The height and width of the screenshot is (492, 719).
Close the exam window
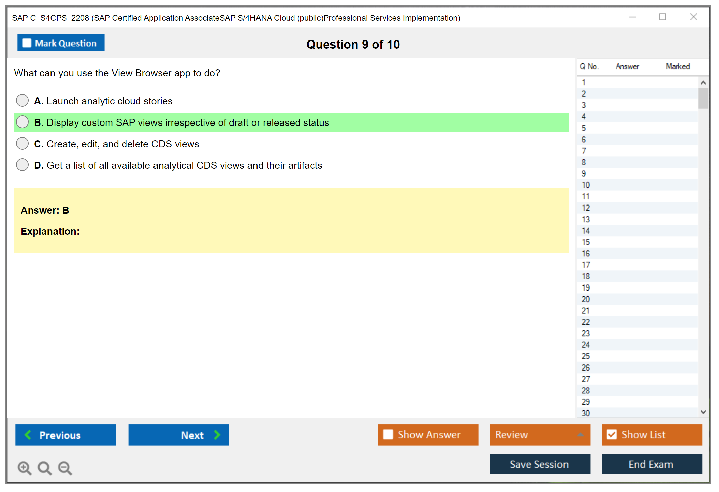tap(693, 17)
